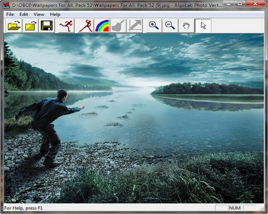Click the NUM indicator in status bar
This screenshot has height=214, width=268.
point(235,208)
